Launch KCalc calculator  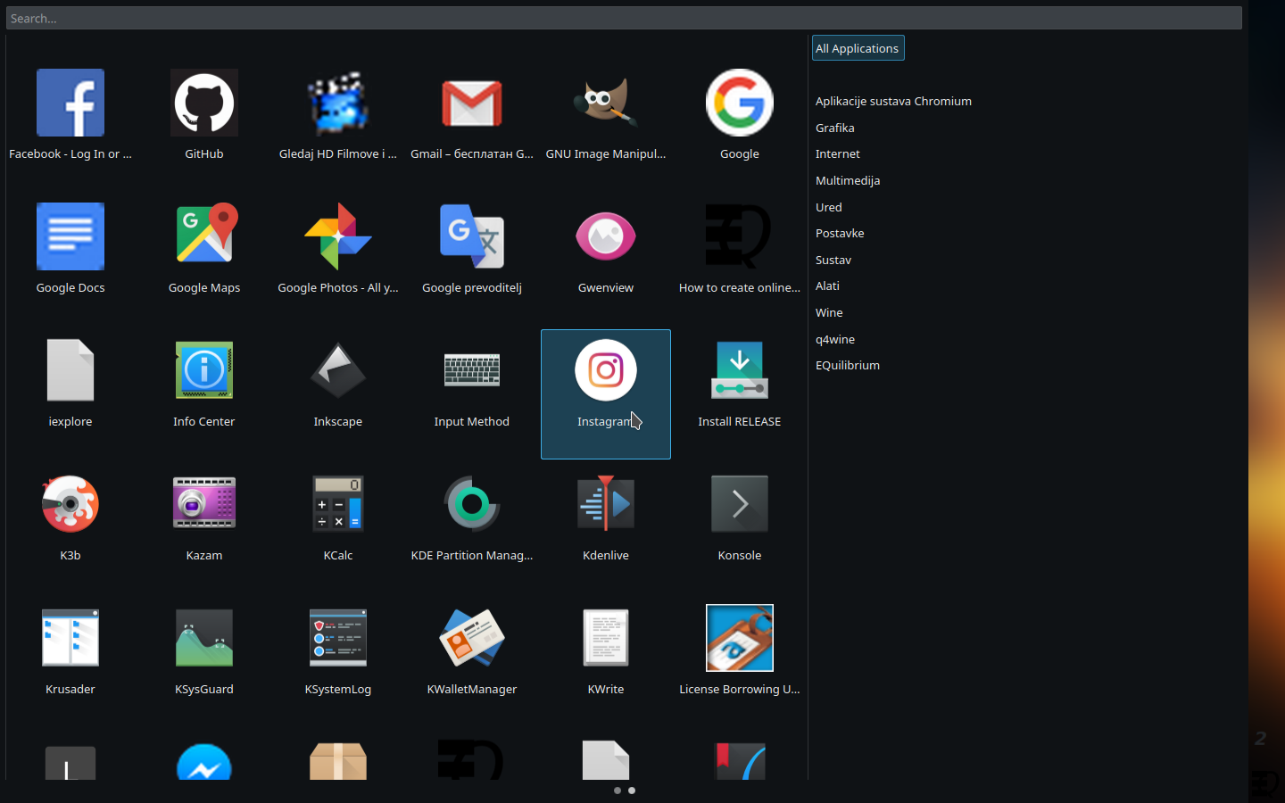tap(338, 504)
